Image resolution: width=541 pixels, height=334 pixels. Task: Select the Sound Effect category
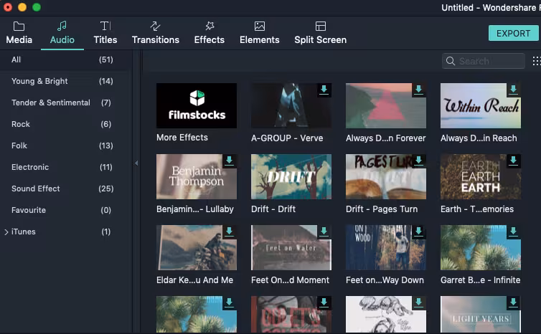(x=65, y=189)
